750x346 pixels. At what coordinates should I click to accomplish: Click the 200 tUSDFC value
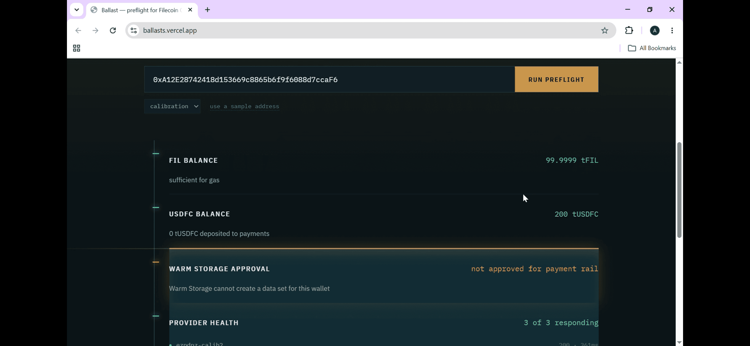point(576,214)
